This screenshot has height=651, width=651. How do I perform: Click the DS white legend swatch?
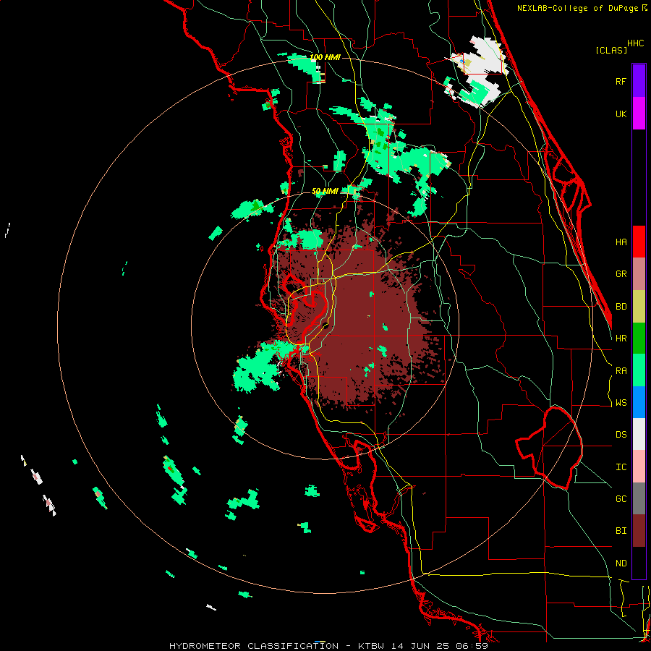[639, 434]
